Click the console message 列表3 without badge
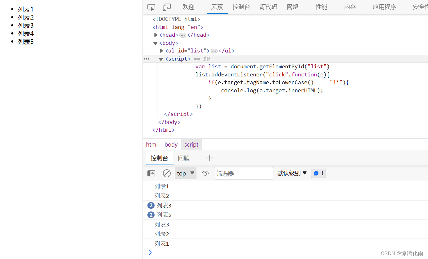This screenshot has width=428, height=259. tap(162, 224)
